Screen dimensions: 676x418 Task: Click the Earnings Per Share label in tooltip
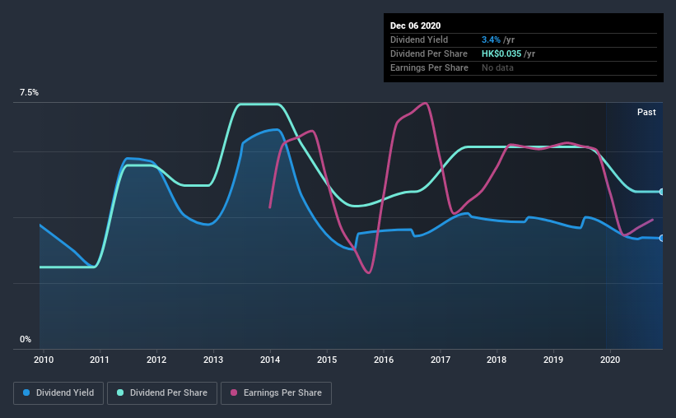(429, 67)
